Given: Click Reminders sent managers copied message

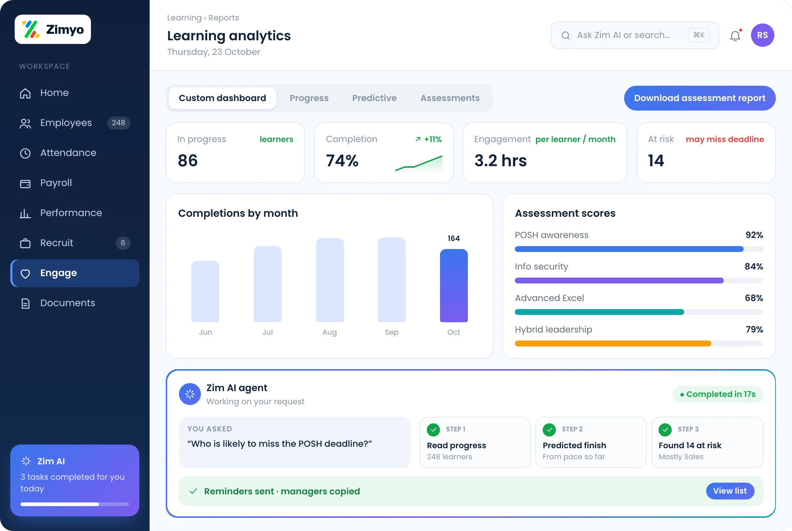Looking at the screenshot, I should pyautogui.click(x=282, y=491).
